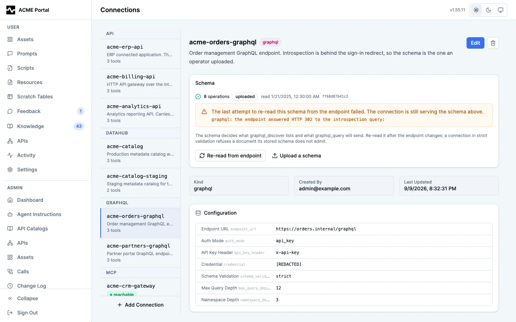Click the Agent Instructions robot icon
516x322 pixels.
(10, 214)
